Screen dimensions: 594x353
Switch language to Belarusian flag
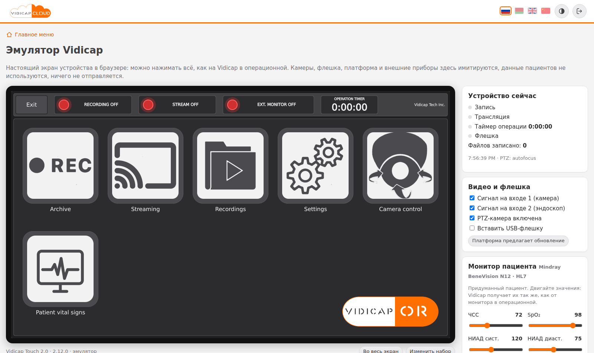point(519,11)
